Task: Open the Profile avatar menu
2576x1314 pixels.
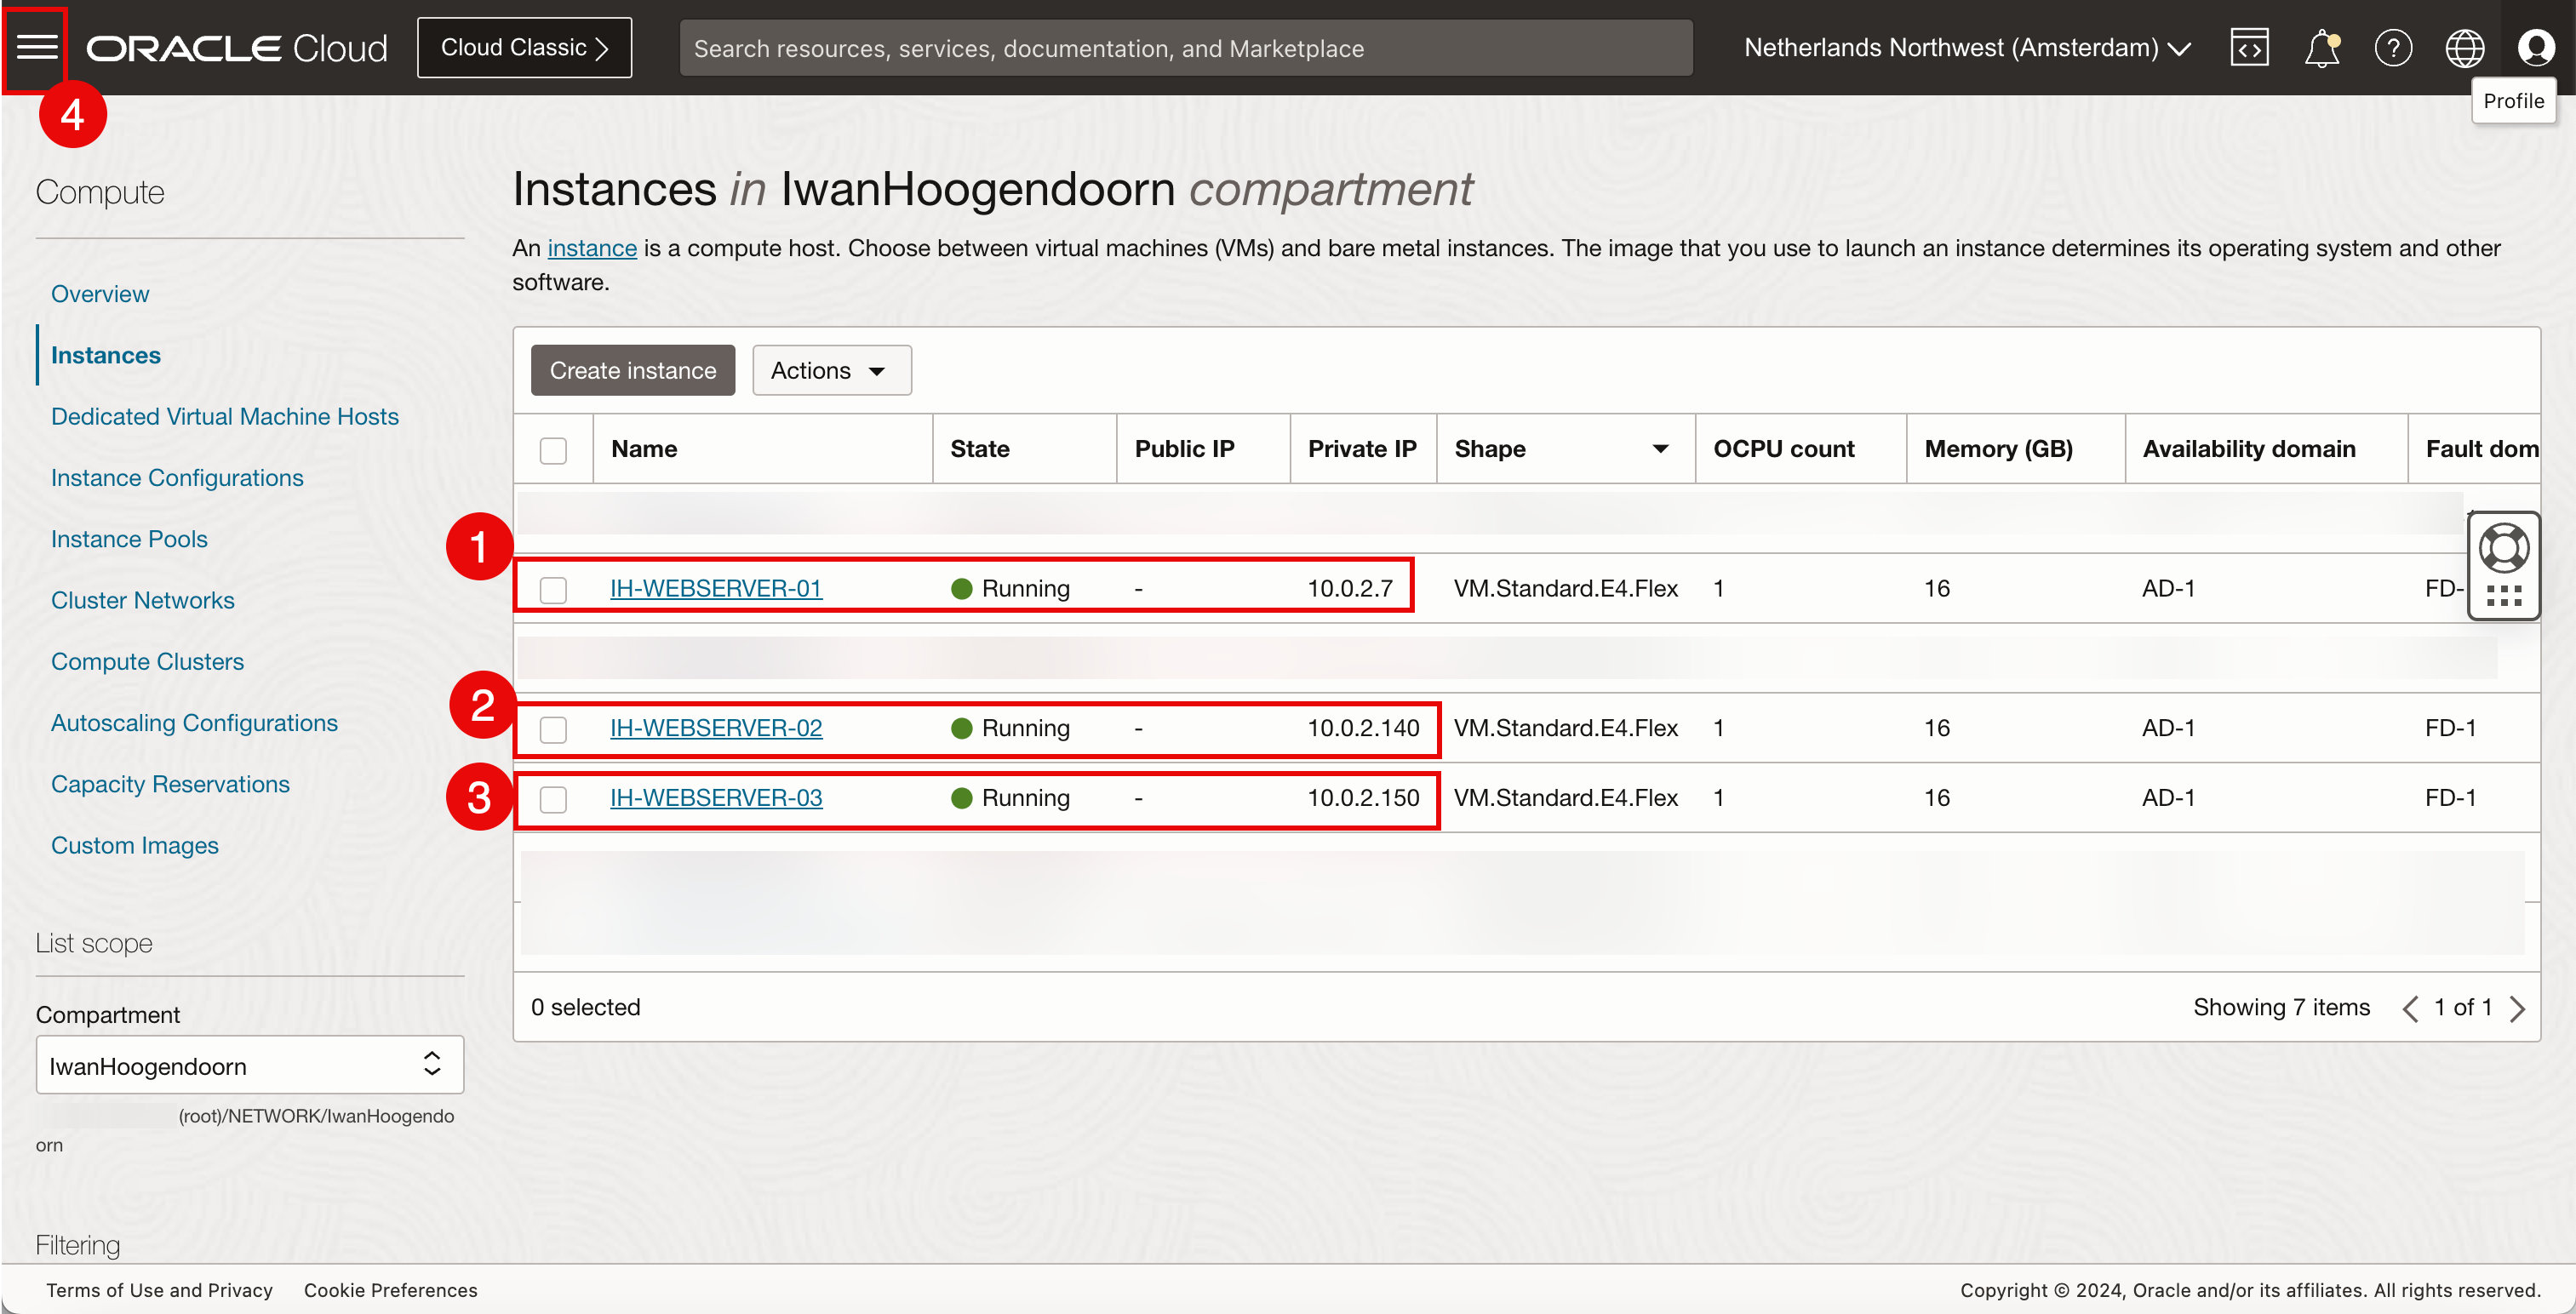Action: (2536, 47)
